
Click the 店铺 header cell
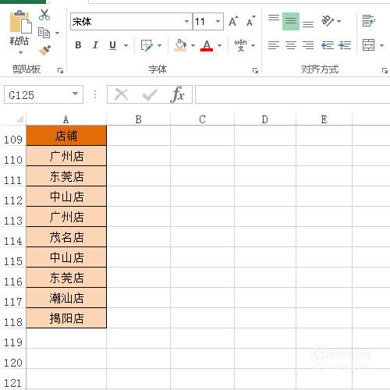tap(66, 136)
